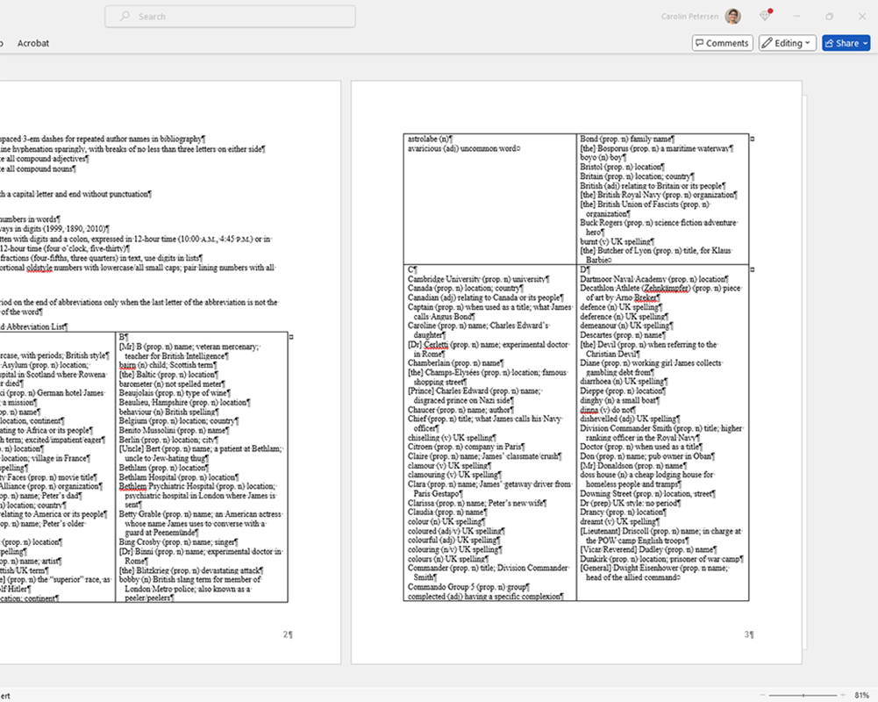
Task: Click 'Bing Crosby' entry
Action: [178, 542]
